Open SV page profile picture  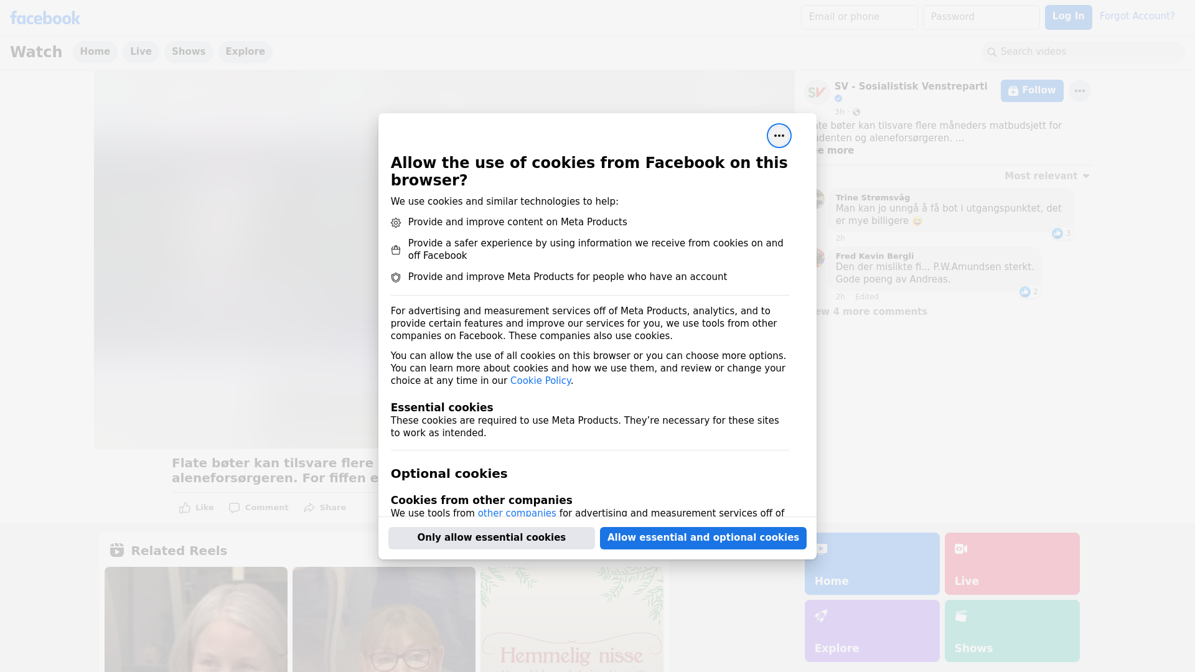click(817, 92)
